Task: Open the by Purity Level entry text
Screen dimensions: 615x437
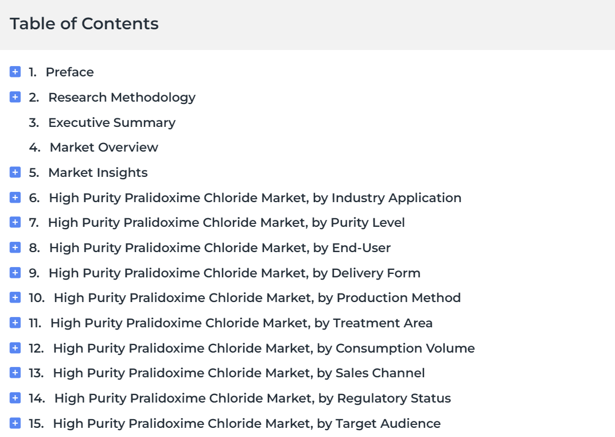Action: pos(226,223)
